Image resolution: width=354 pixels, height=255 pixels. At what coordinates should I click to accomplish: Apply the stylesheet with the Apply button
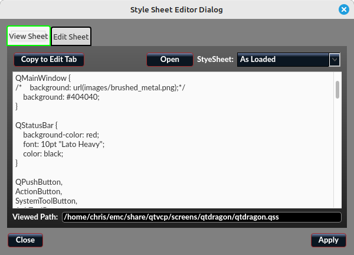328,240
